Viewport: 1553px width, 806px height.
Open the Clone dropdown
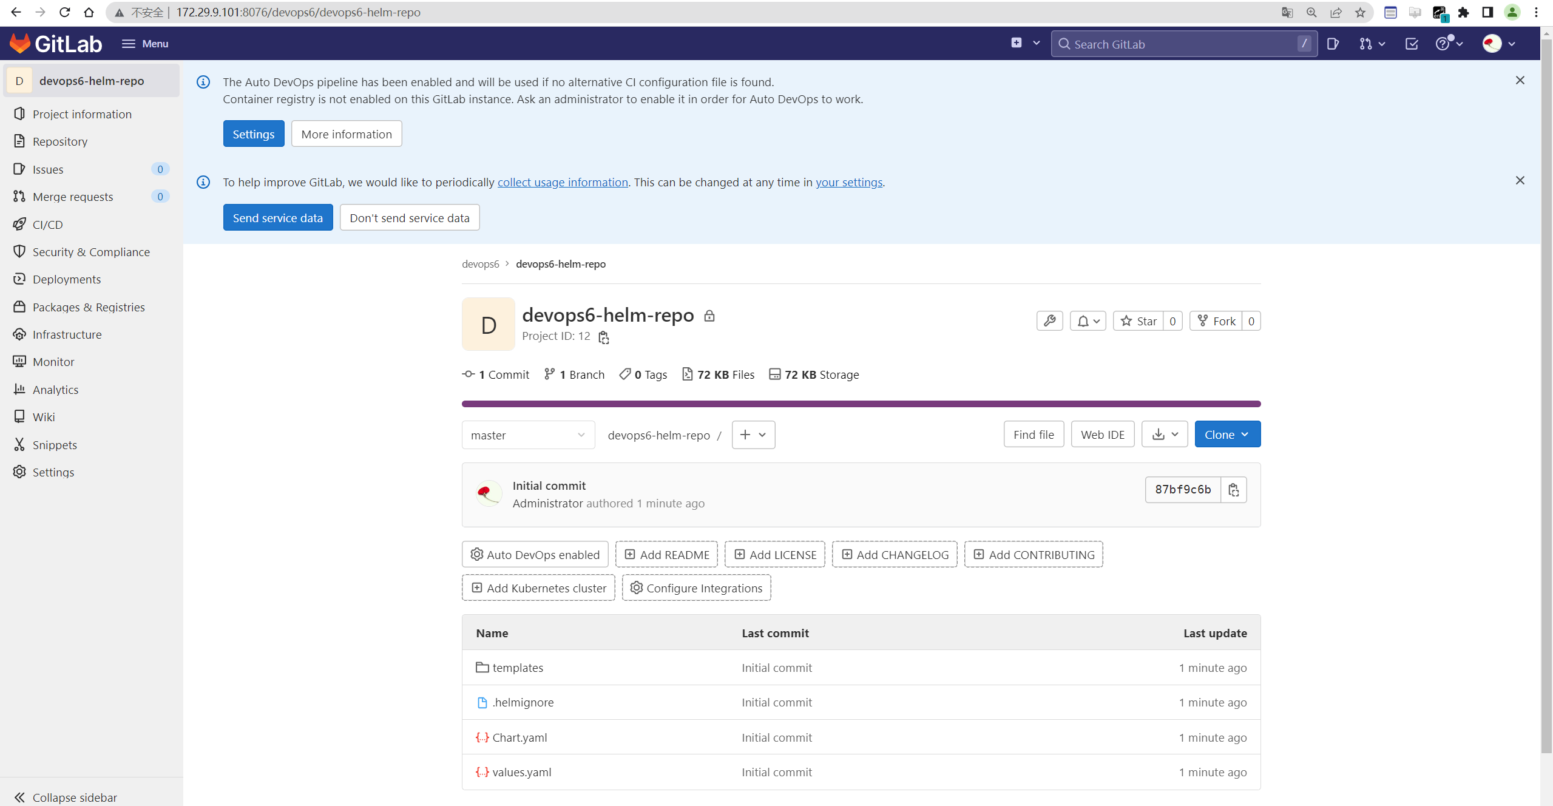(x=1227, y=434)
